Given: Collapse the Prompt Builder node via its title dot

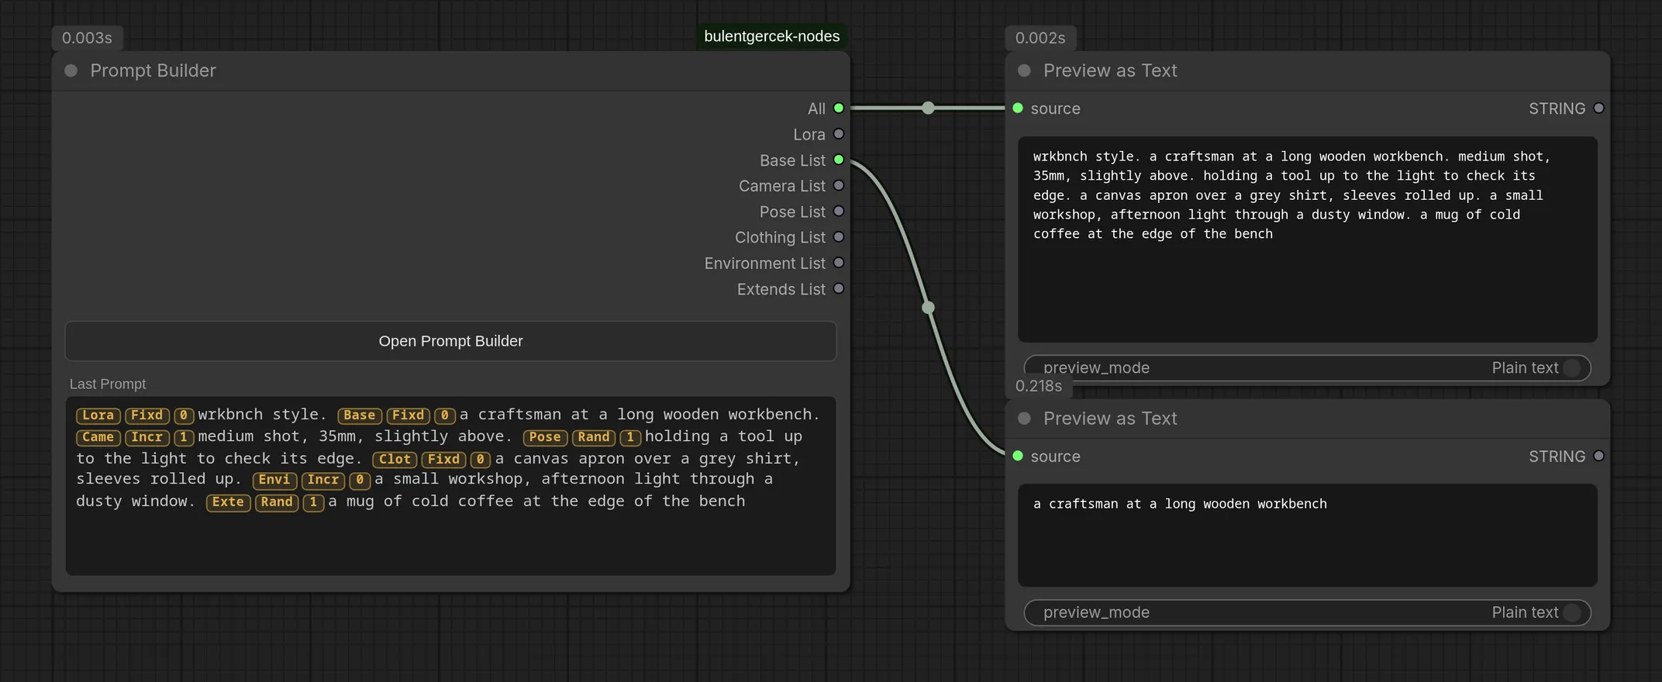Looking at the screenshot, I should pyautogui.click(x=71, y=71).
